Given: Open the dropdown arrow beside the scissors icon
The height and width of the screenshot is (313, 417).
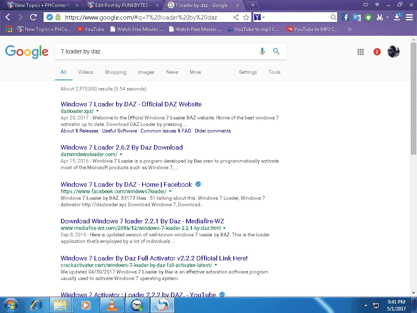Looking at the screenshot, I should click(387, 18).
